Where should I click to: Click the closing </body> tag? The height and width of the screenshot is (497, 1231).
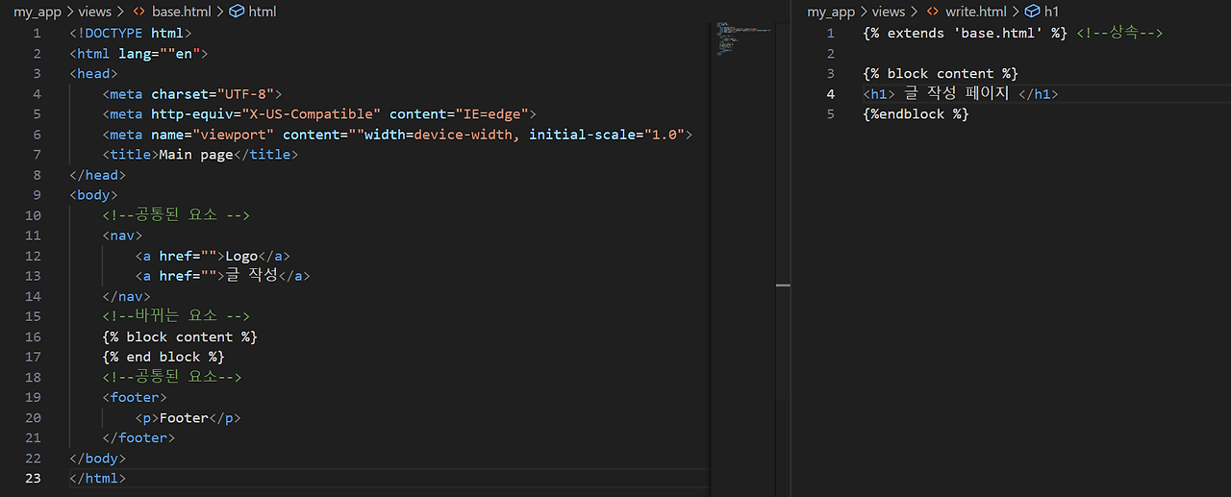click(97, 458)
